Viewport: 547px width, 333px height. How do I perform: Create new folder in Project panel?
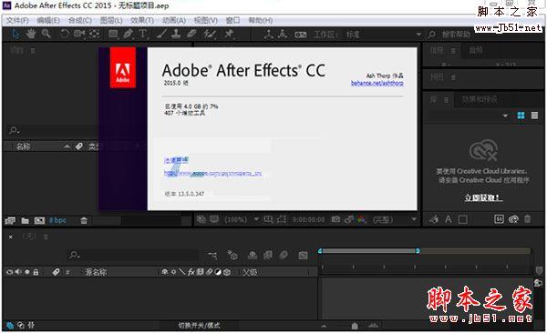(26, 220)
